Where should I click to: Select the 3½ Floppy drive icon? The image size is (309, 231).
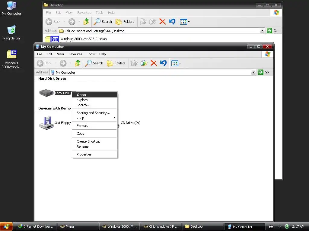(46, 123)
